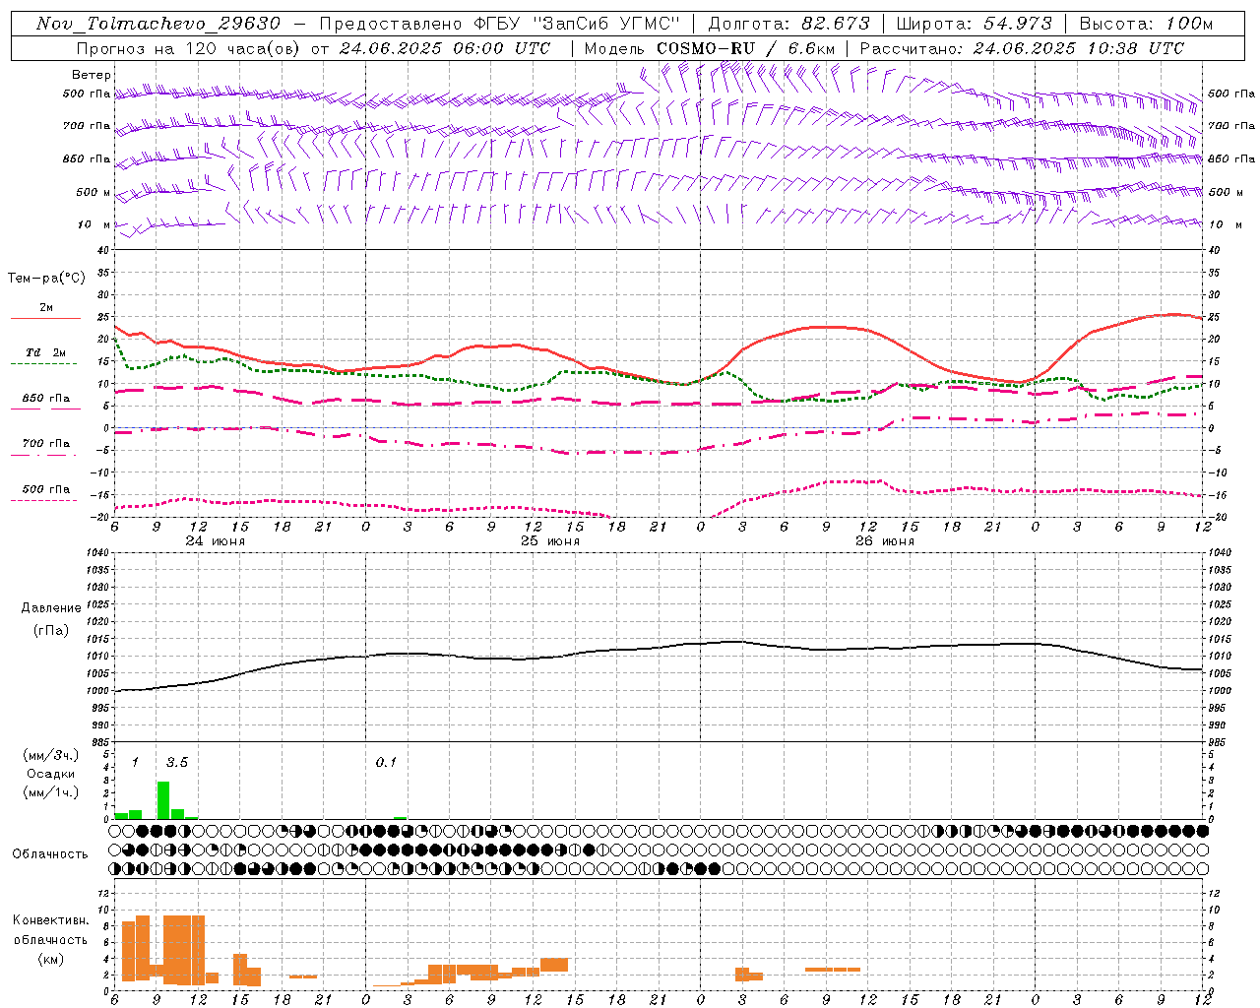
Task: Click the 'Давление' pressure panel label
Action: tap(51, 608)
